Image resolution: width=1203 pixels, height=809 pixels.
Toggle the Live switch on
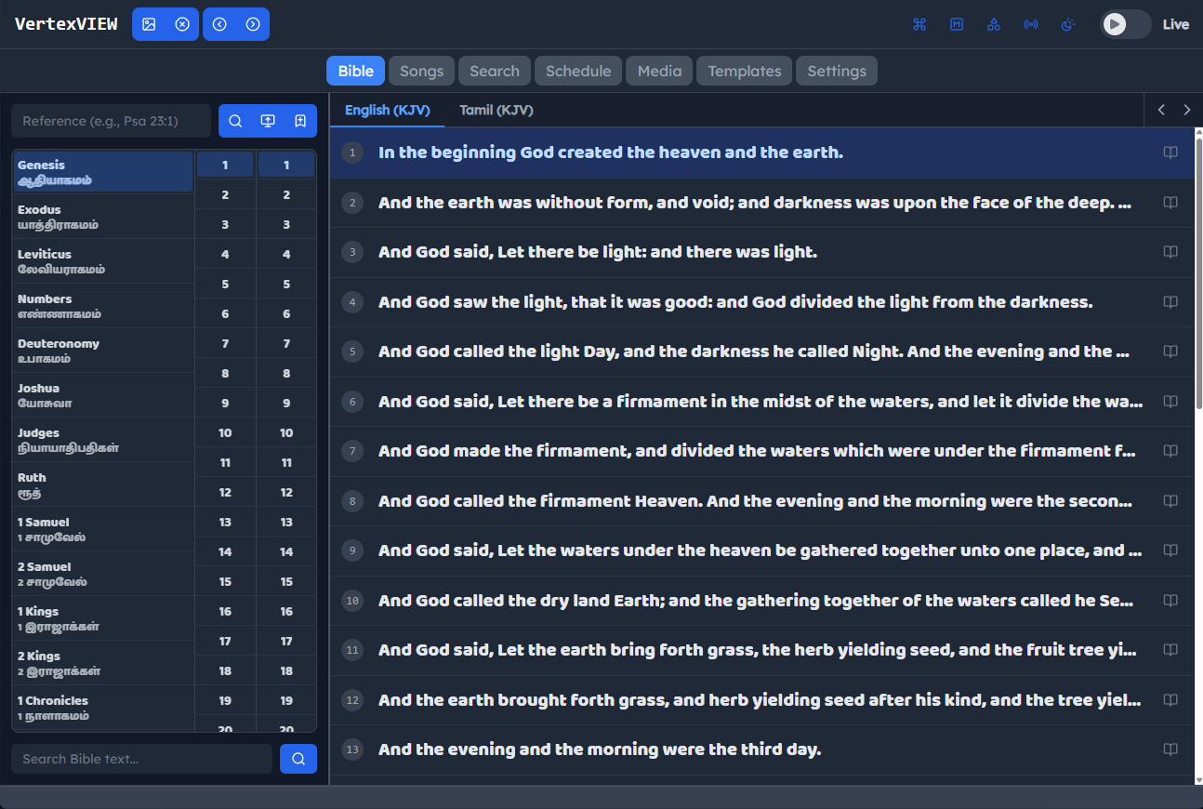1125,24
